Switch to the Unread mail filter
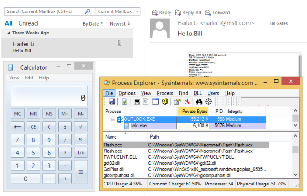 pyautogui.click(x=28, y=23)
